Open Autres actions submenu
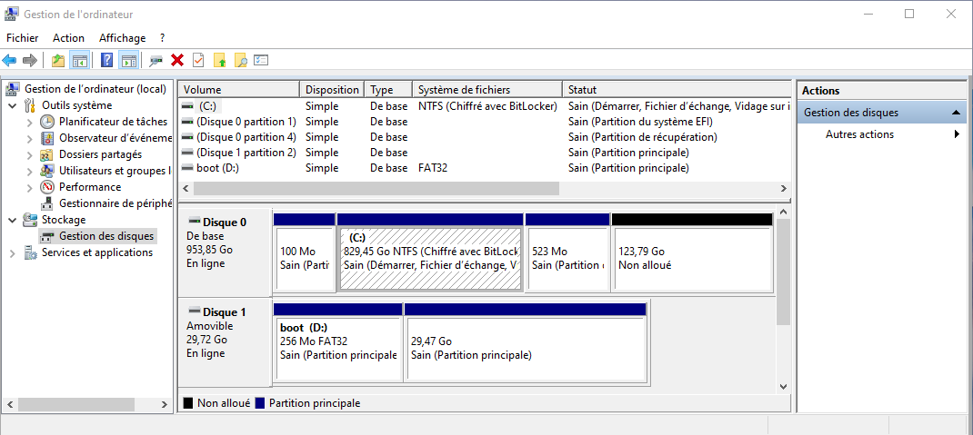Image resolution: width=973 pixels, height=435 pixels. point(882,134)
